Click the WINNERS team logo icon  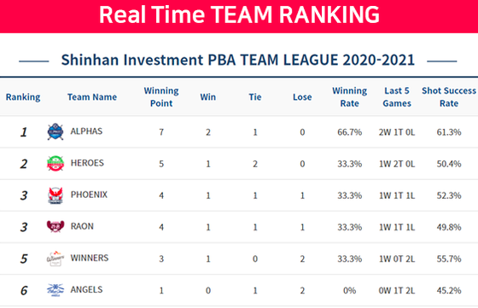click(x=55, y=259)
